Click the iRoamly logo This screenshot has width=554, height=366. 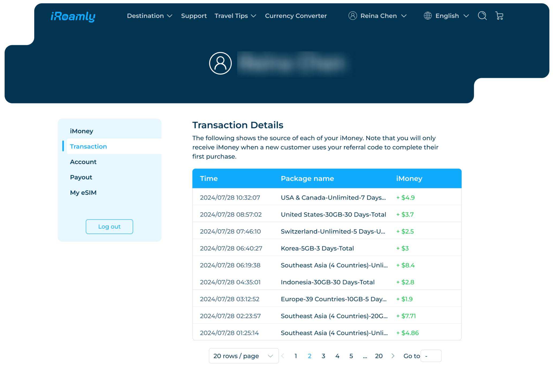tap(73, 16)
